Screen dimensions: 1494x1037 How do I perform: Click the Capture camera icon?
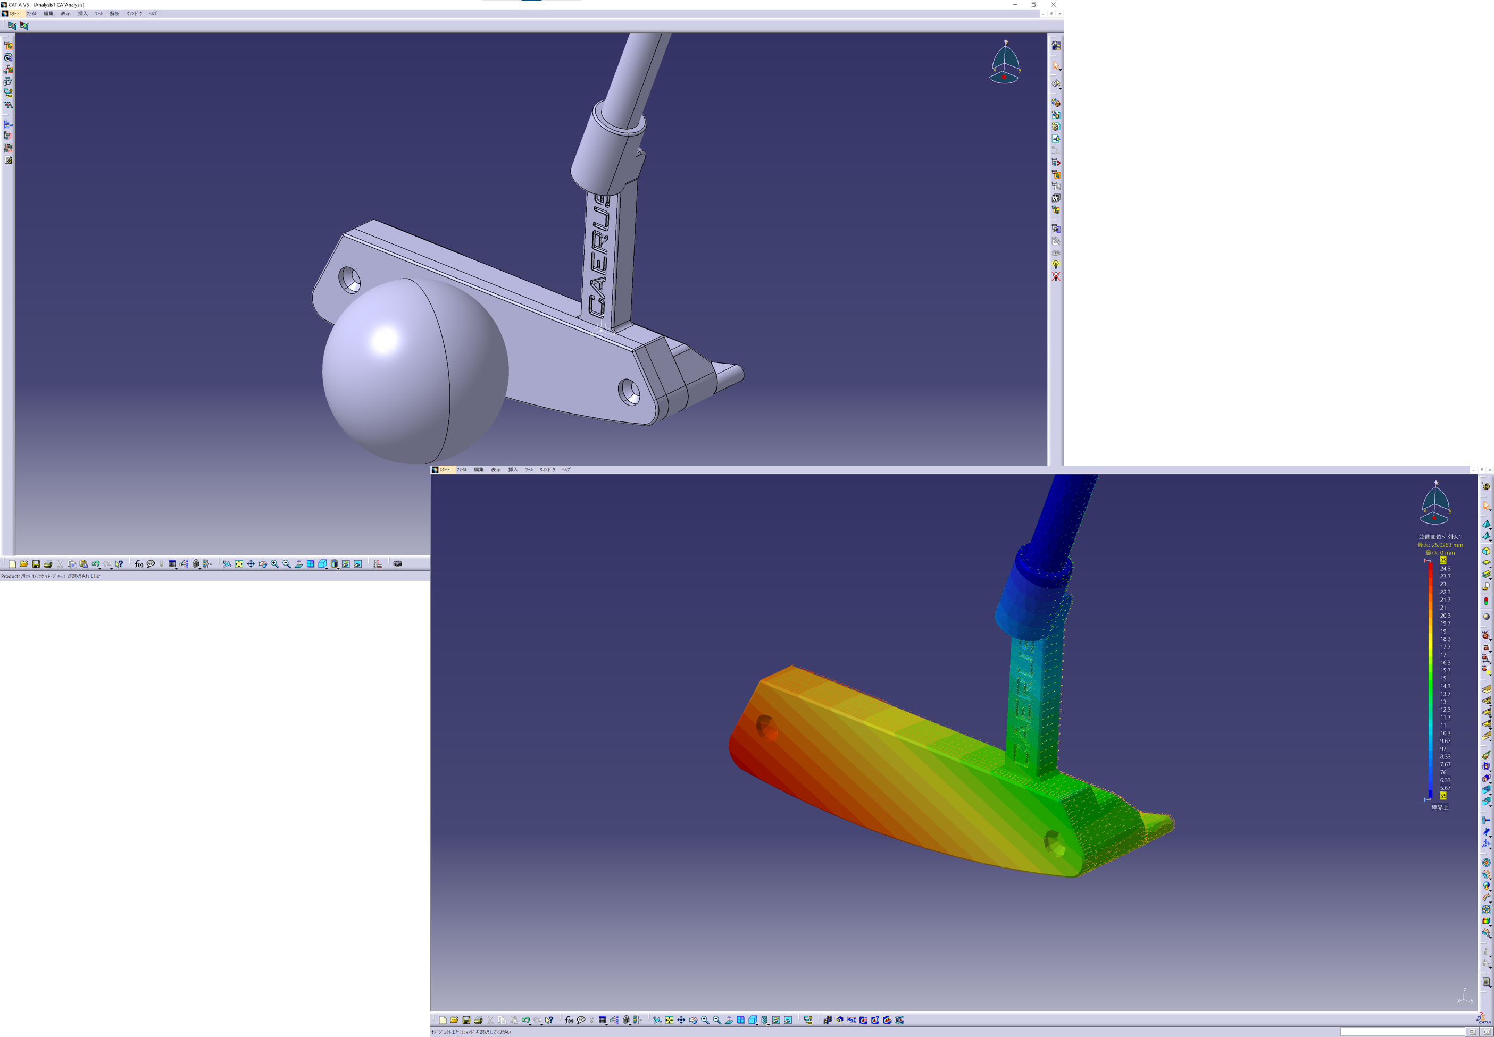click(397, 564)
